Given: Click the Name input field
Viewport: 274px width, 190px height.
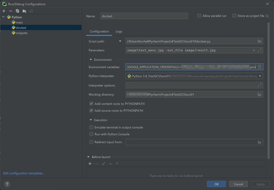Looking at the screenshot, I should click(144, 16).
